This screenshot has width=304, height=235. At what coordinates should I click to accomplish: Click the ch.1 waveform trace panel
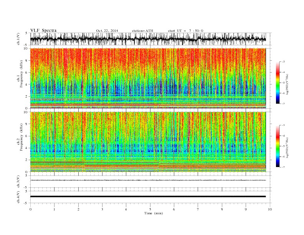(151, 39)
